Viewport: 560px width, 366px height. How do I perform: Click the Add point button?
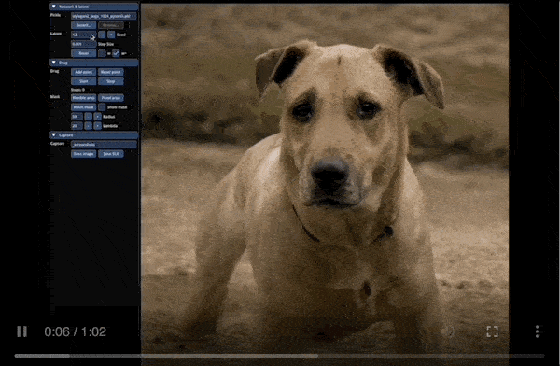(83, 72)
